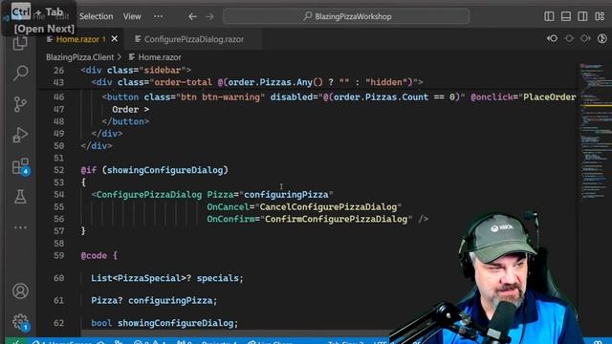Click the BlazingPizzaWorkshop command center search box
Viewport: 612px width, 344px height.
coord(346,16)
